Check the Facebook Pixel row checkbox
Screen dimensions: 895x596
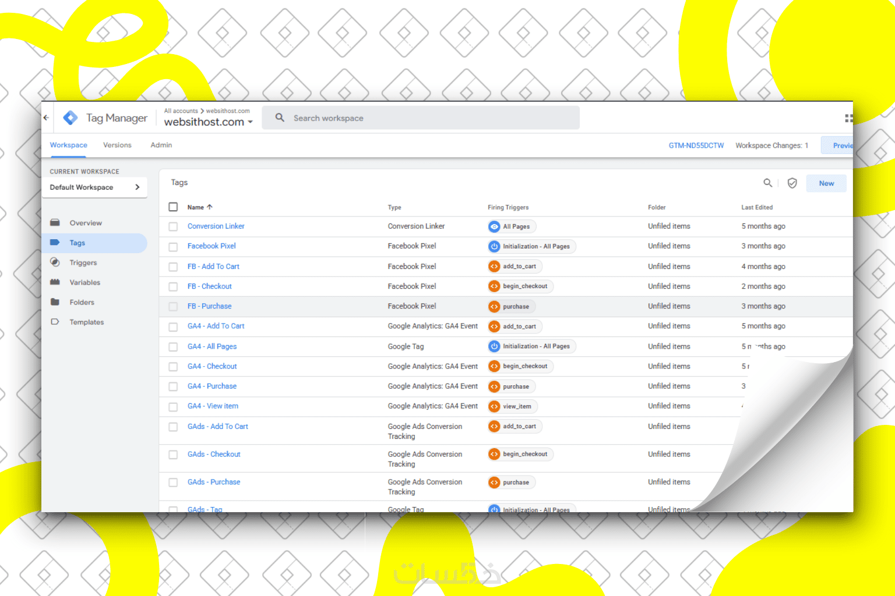tap(173, 247)
